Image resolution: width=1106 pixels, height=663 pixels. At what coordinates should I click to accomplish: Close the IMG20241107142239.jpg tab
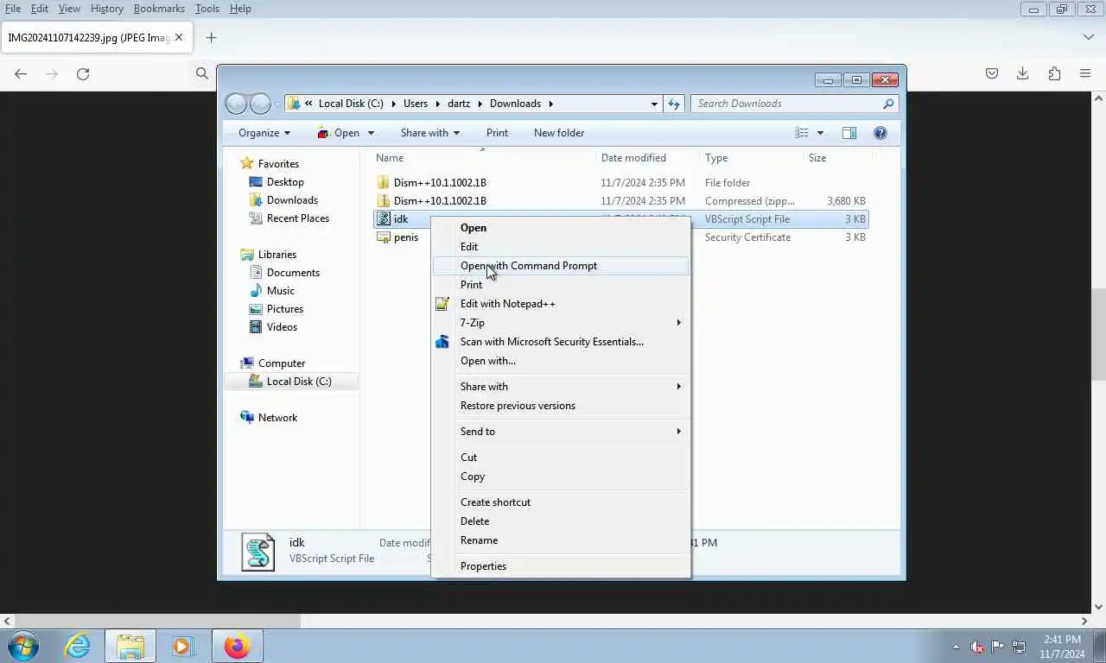pos(179,37)
